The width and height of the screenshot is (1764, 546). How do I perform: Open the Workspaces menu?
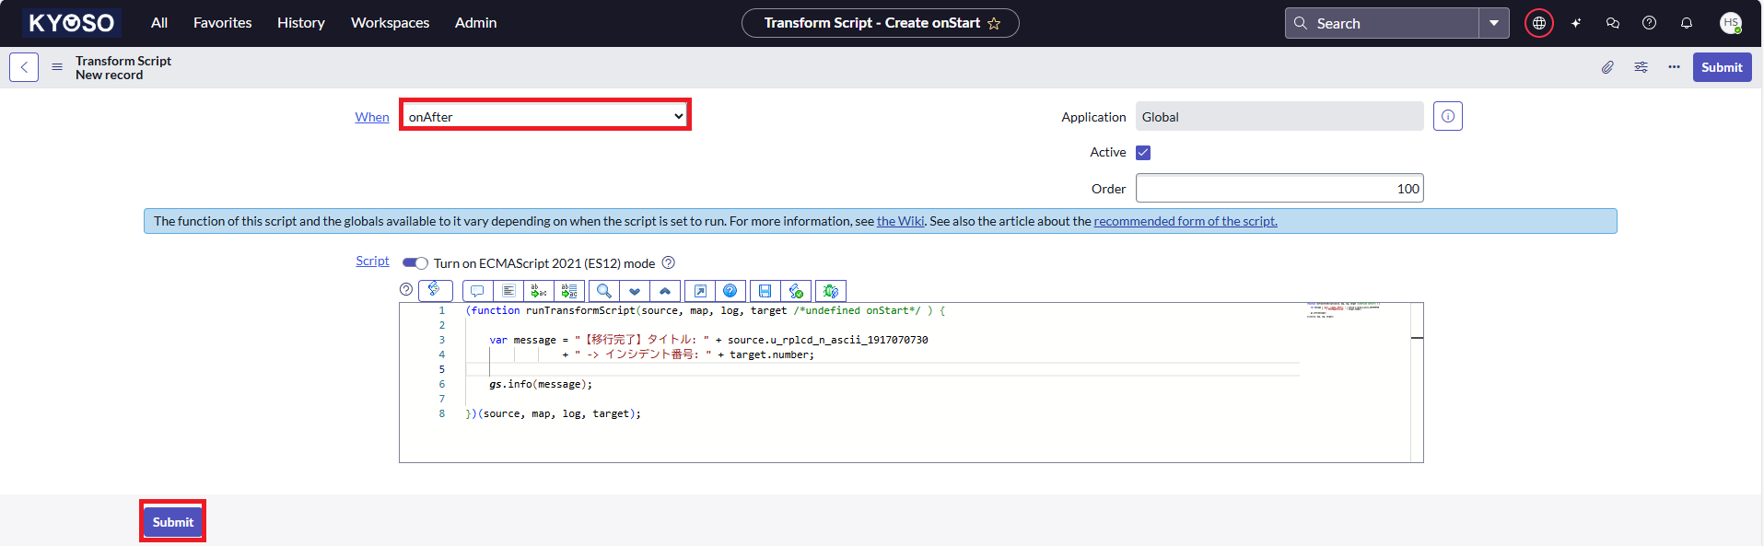(390, 23)
